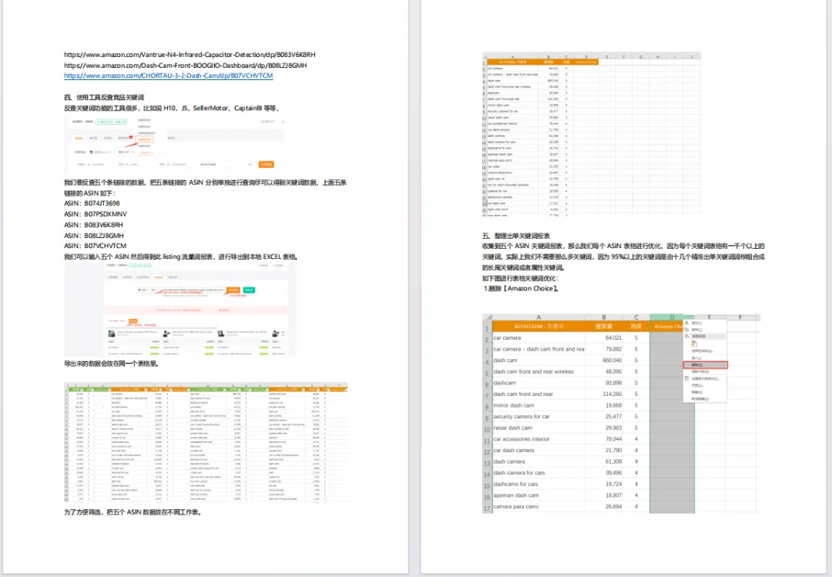Click the 'apeman dash cam' cell
Image resolution: width=832 pixels, height=577 pixels.
[x=538, y=495]
